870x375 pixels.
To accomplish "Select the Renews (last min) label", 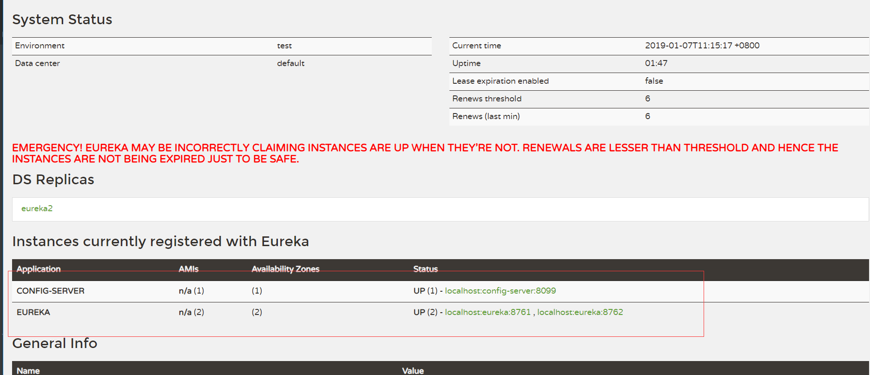I will [x=486, y=116].
